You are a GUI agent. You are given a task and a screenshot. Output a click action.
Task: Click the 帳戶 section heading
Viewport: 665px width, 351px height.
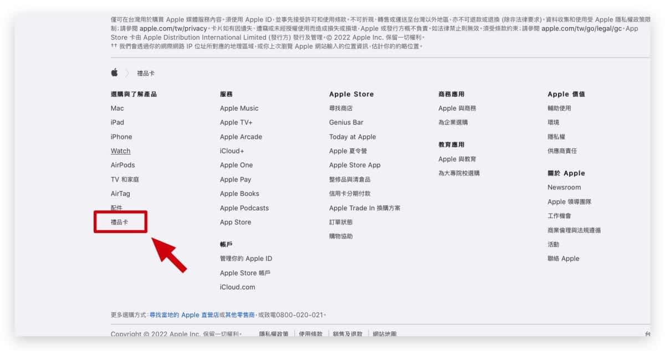[x=226, y=244]
